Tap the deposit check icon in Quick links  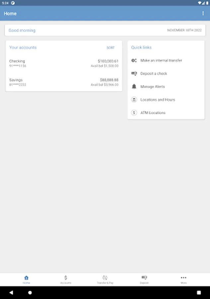(134, 73)
